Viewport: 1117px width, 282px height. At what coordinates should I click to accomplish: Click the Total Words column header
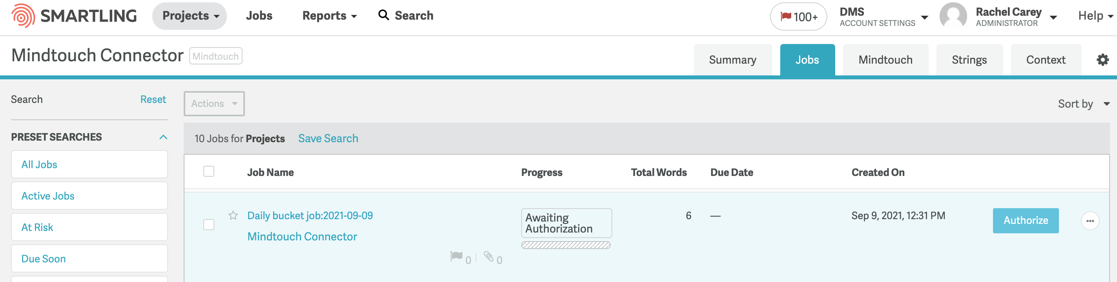coord(659,172)
